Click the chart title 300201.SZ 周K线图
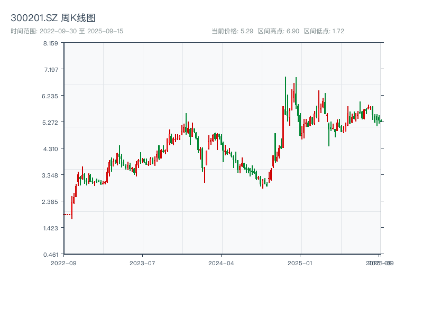The image size is (423, 317). point(53,18)
